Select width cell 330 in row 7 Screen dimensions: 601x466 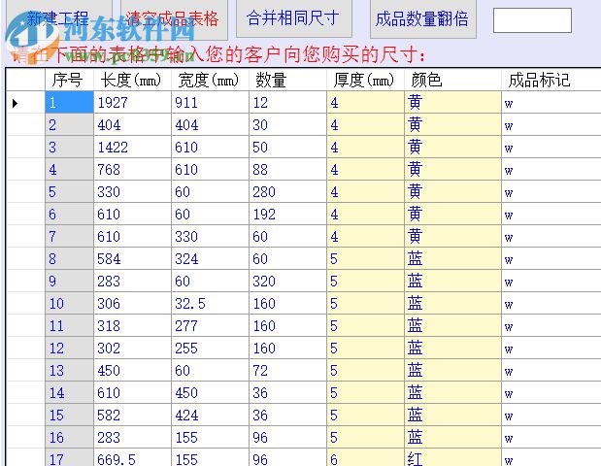point(210,237)
